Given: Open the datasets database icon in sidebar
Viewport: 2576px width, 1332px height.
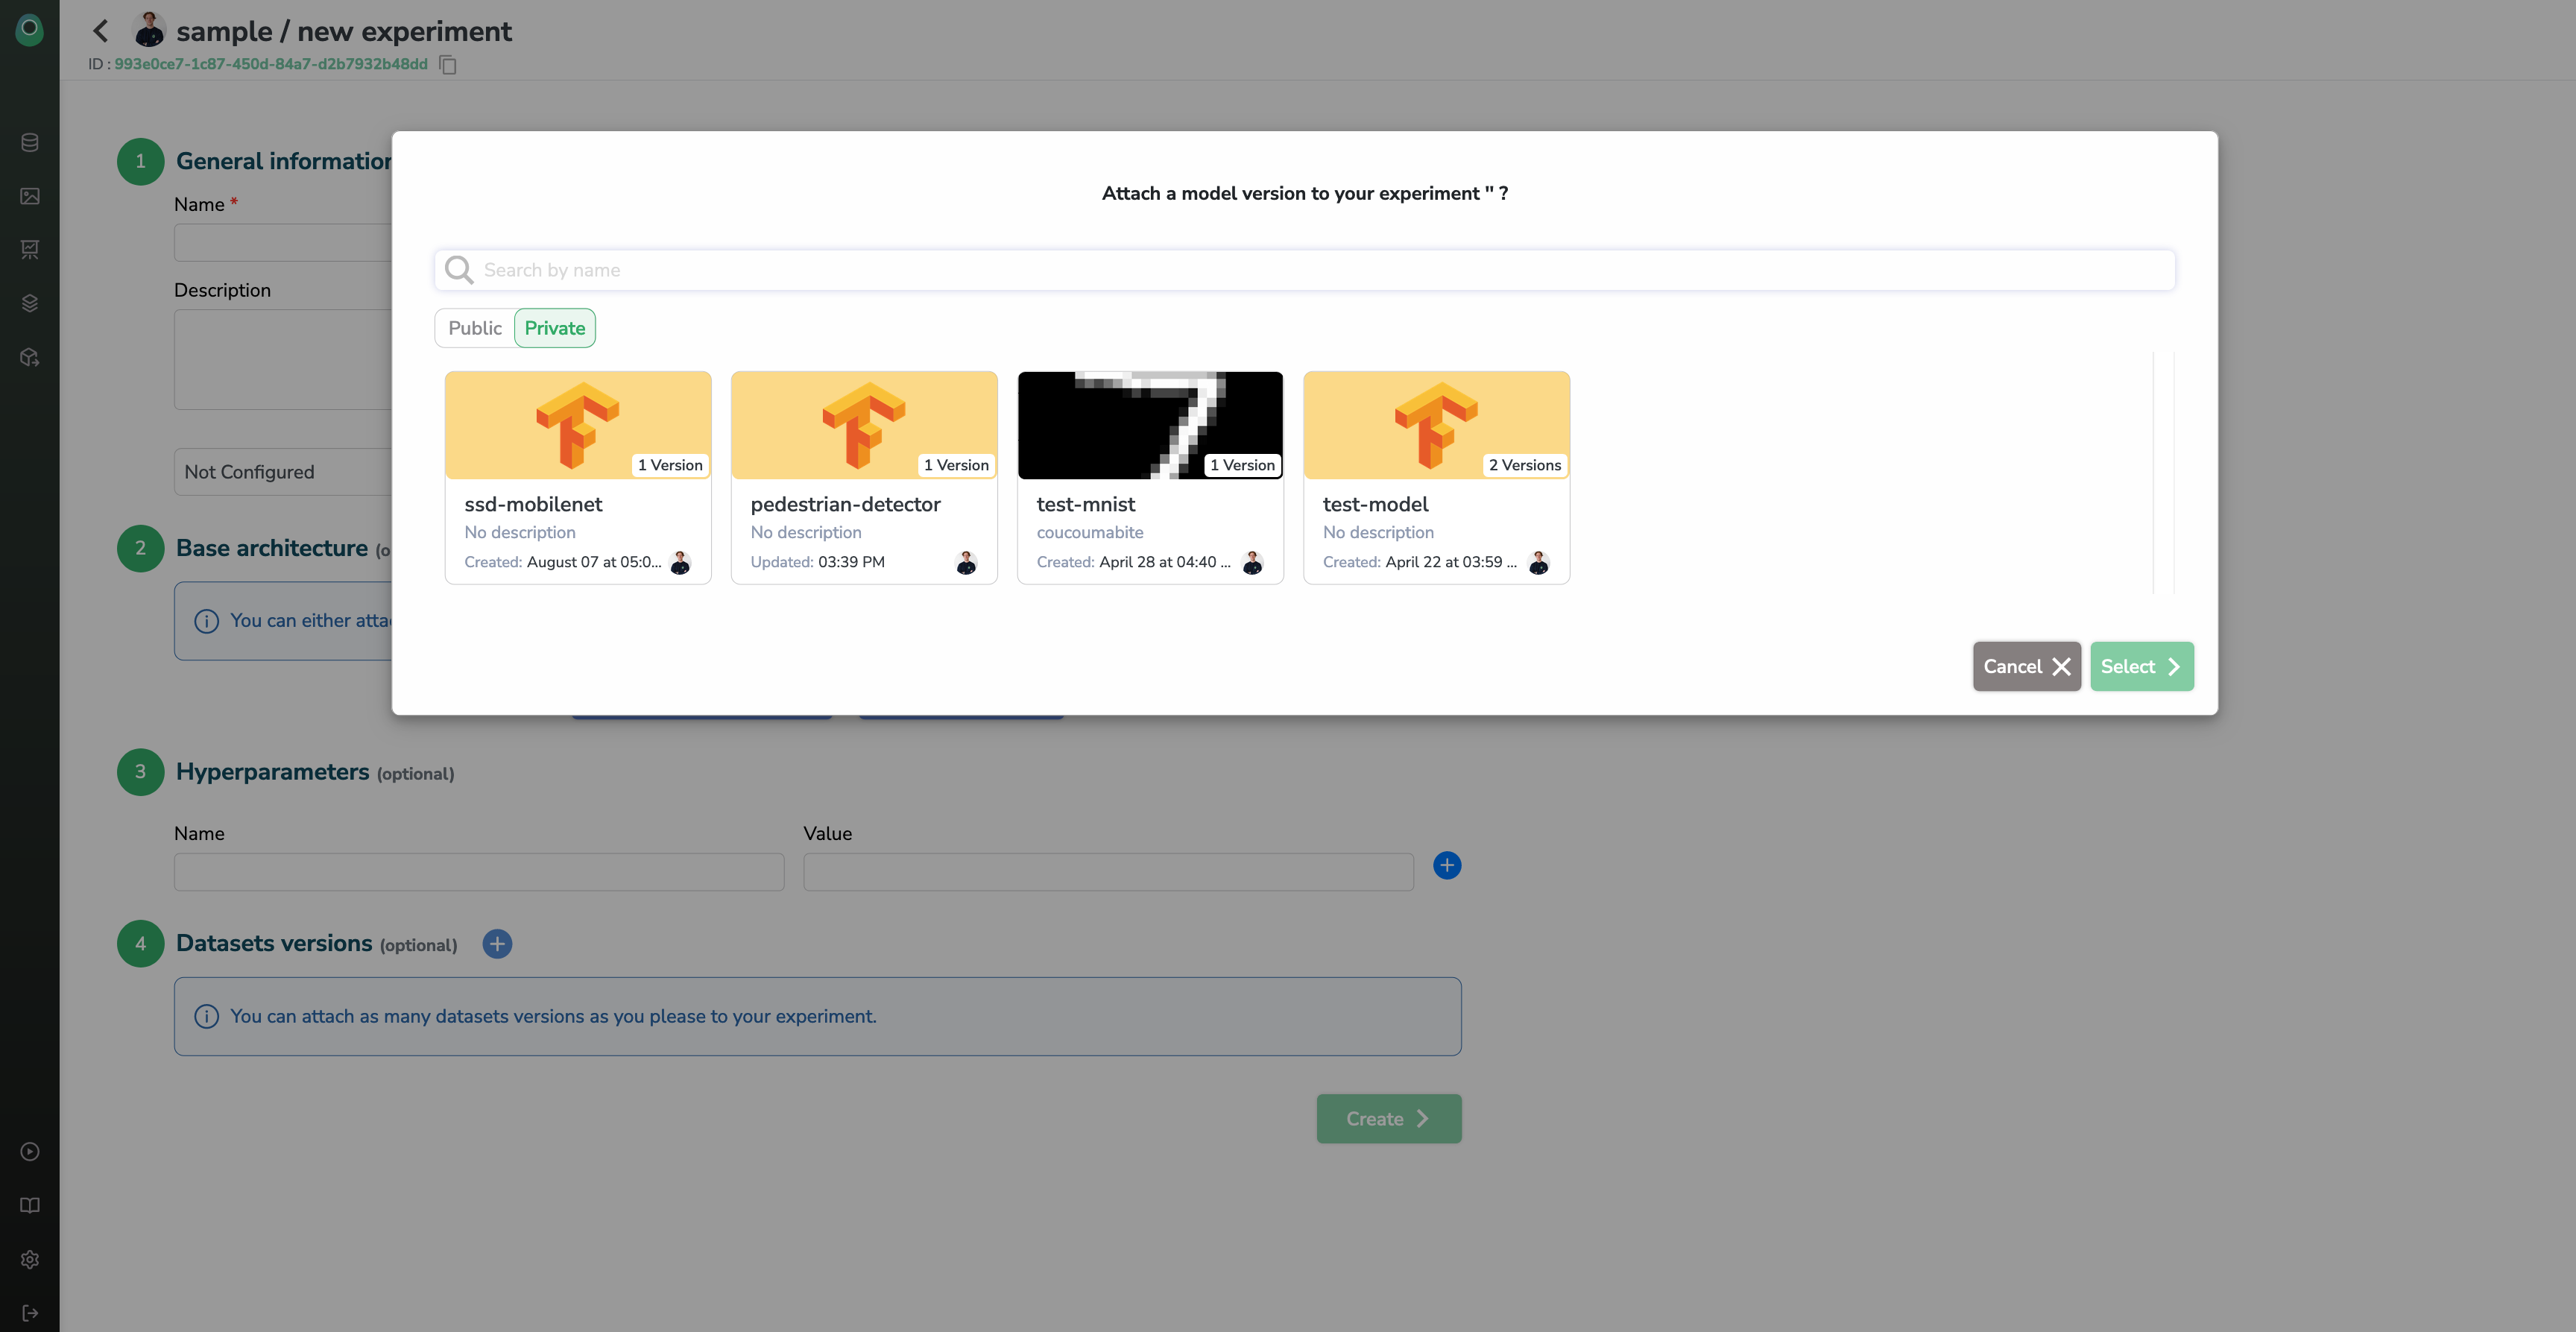Looking at the screenshot, I should pyautogui.click(x=30, y=142).
